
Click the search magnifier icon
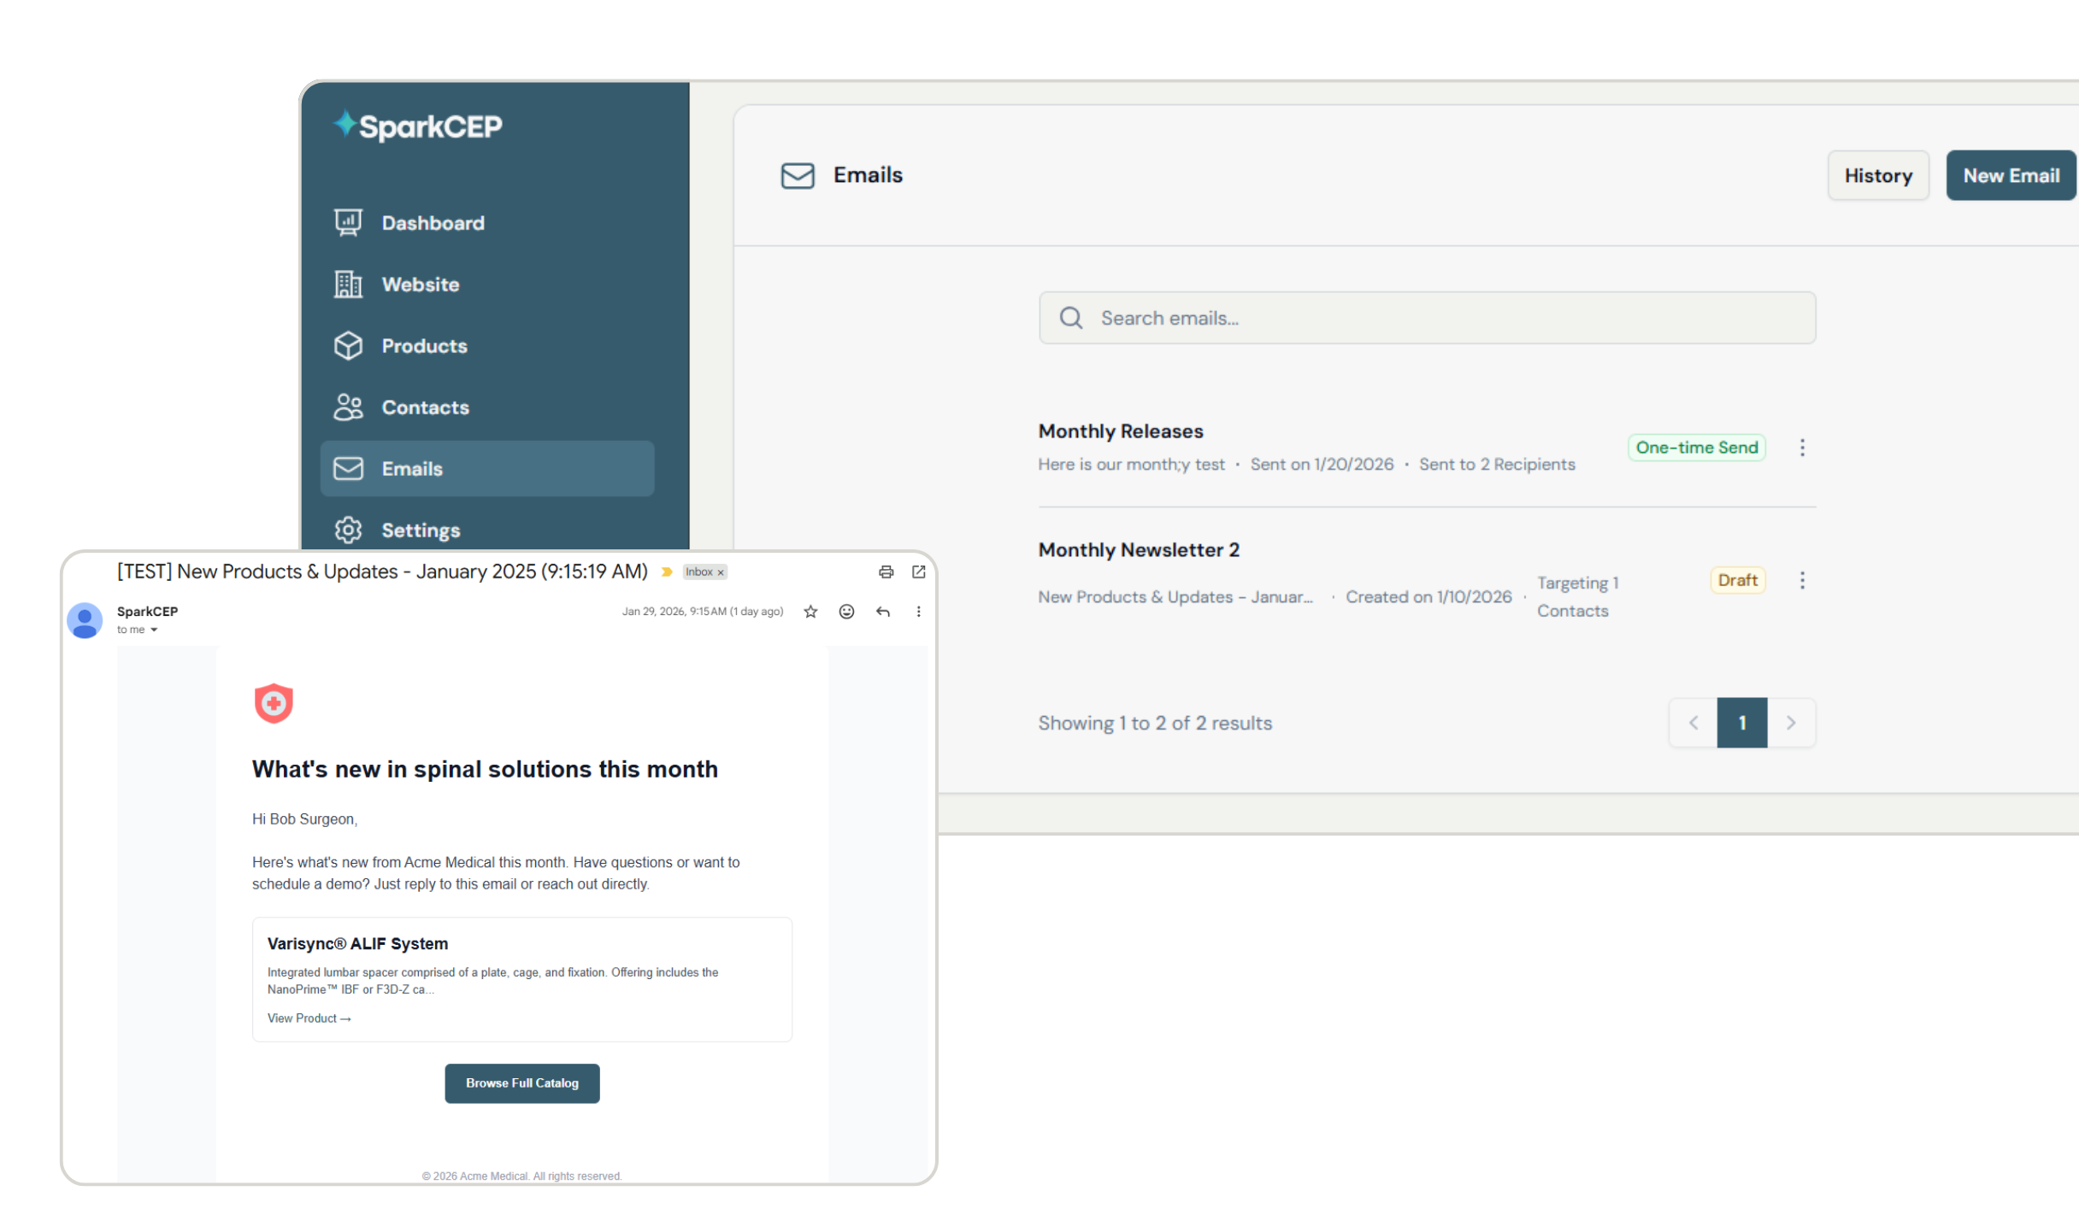[1071, 318]
